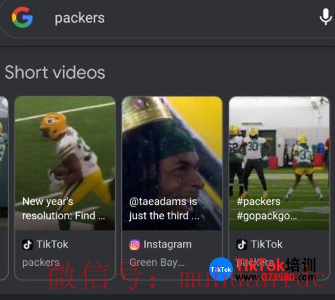Screen dimensions: 335x300
Task: Click the 'Short videos' heading
Action: (x=55, y=72)
